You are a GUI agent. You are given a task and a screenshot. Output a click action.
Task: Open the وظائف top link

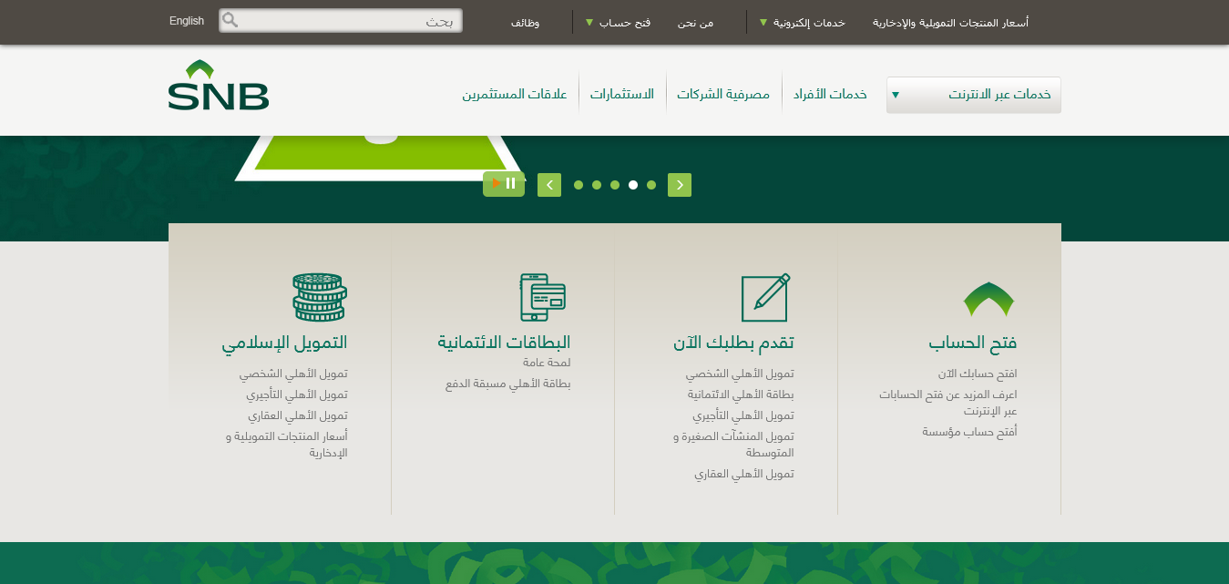[525, 22]
